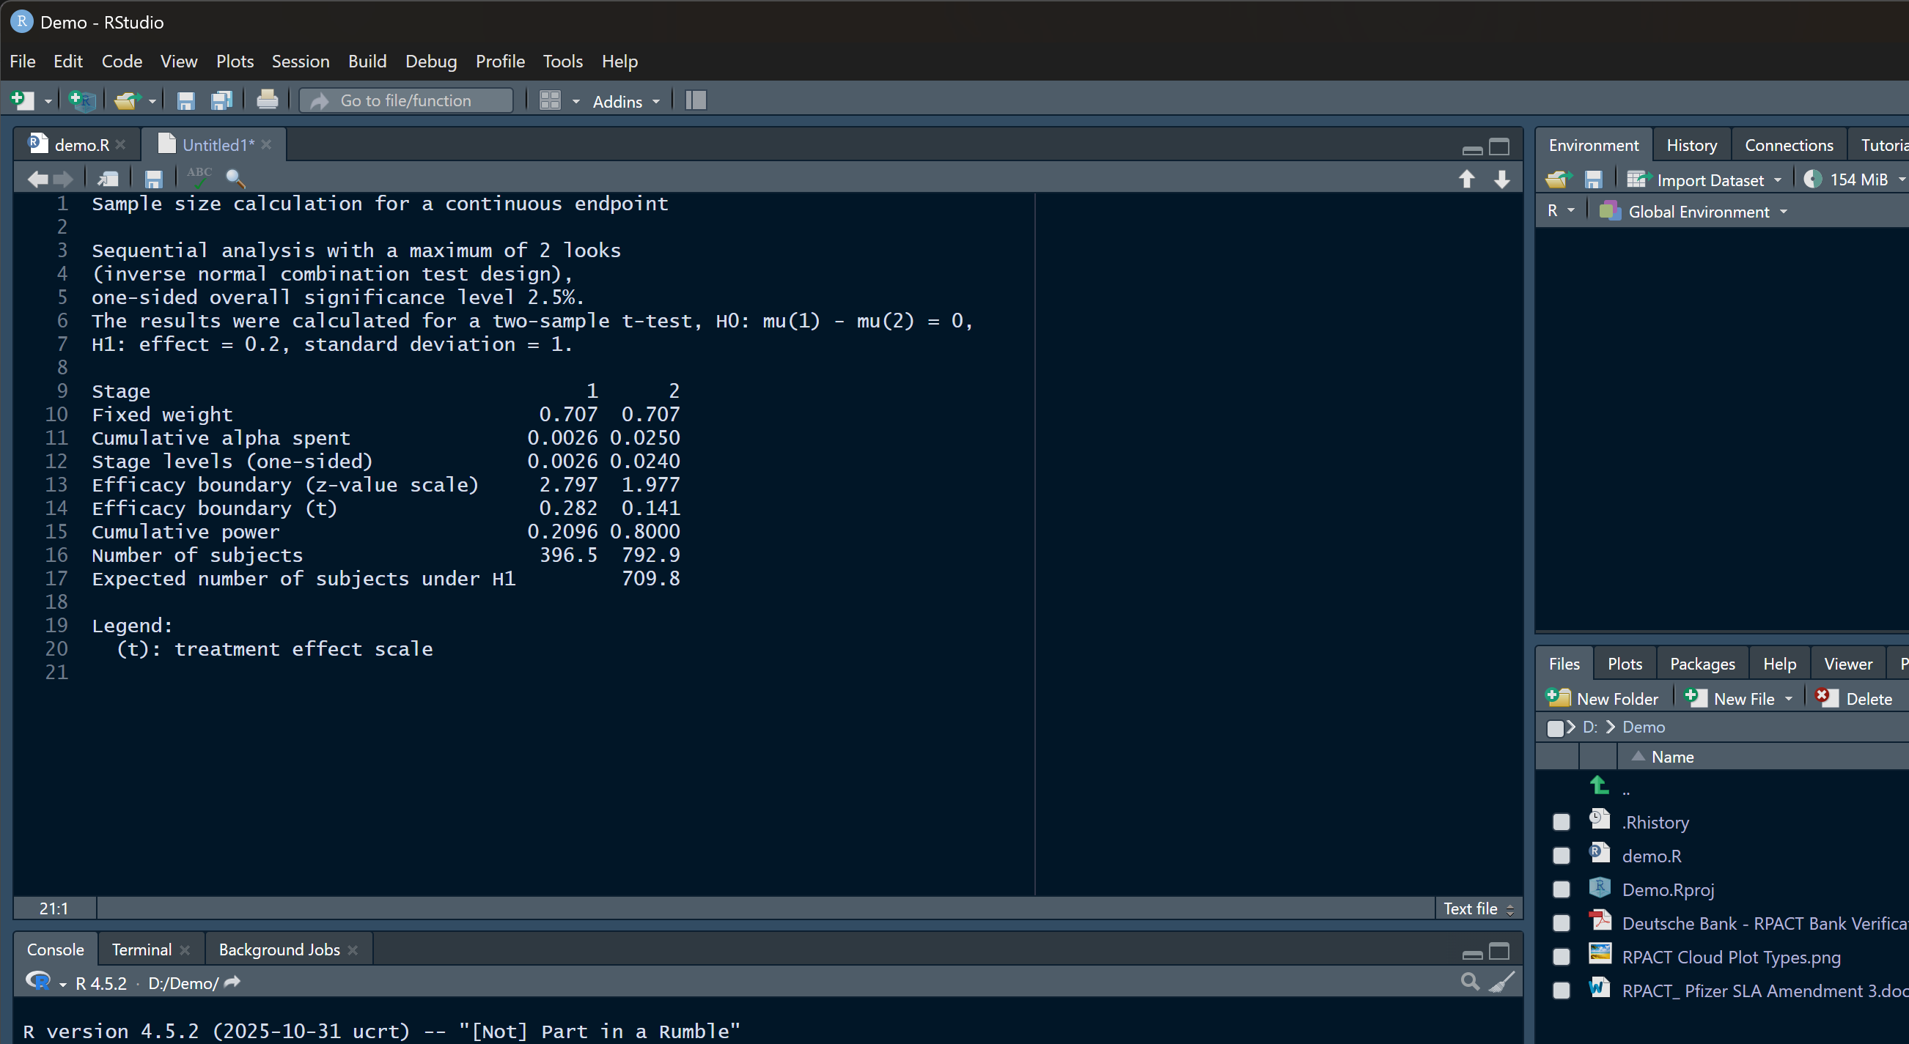Save Untitled1 from the editor toolbar
Screen dimensions: 1909x1044
(x=153, y=179)
